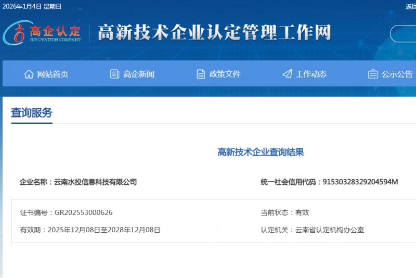Click the paper plane icon beside 工作动态
416x278 pixels.
(x=287, y=74)
